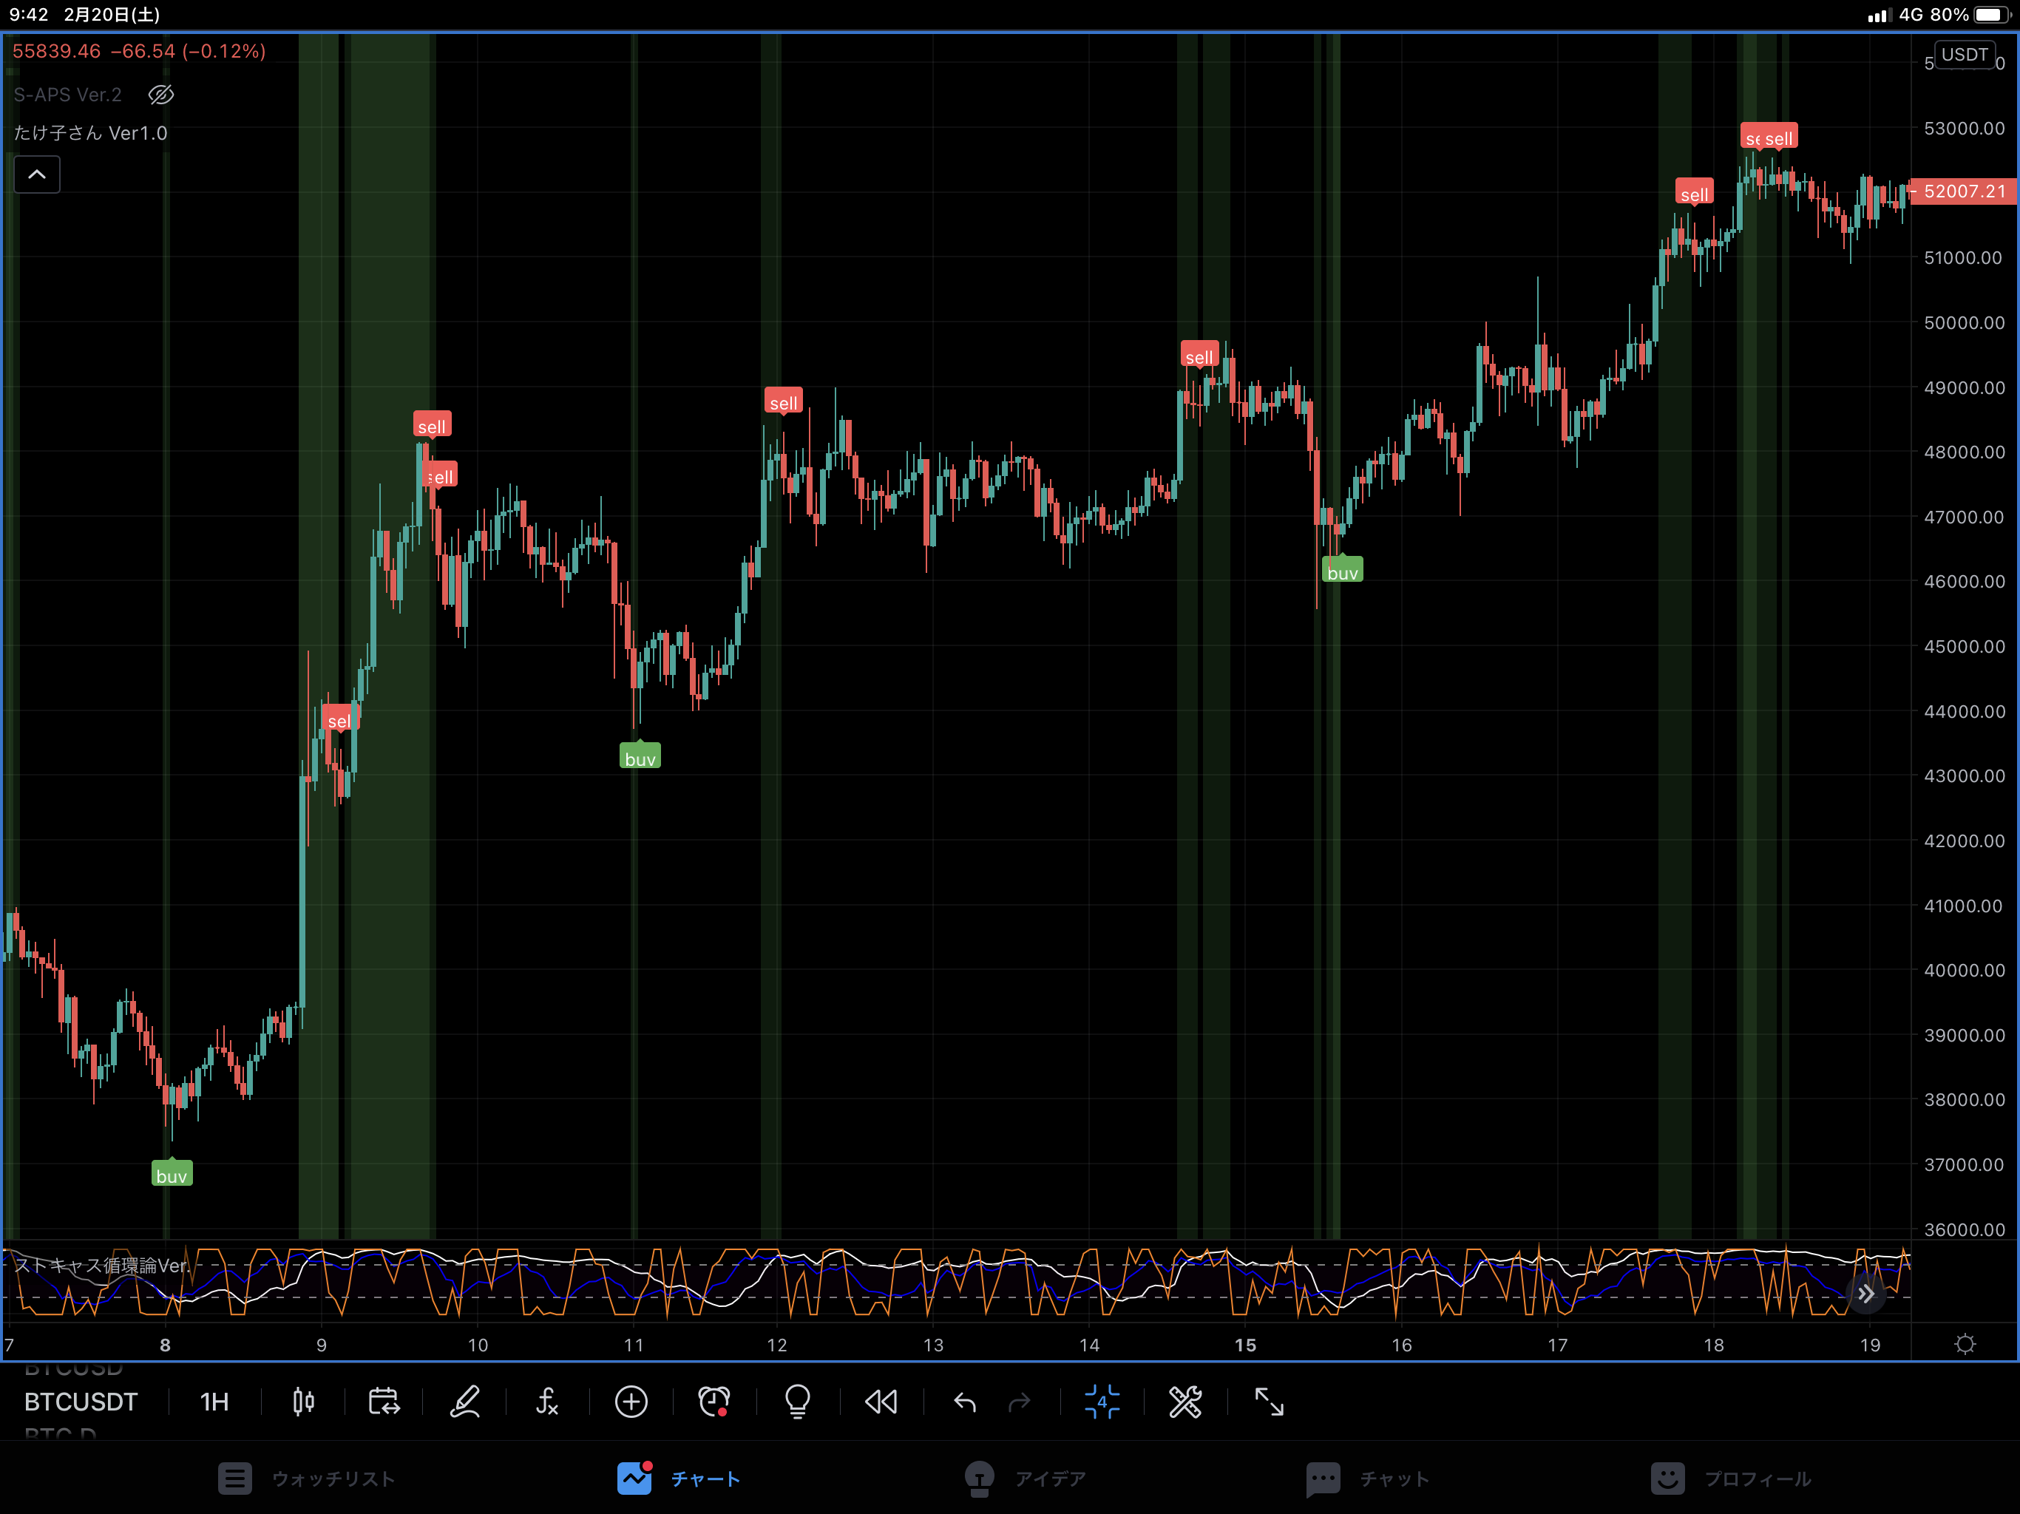This screenshot has width=2020, height=1514.
Task: Open the chart tools wrench icon
Action: [1185, 1402]
